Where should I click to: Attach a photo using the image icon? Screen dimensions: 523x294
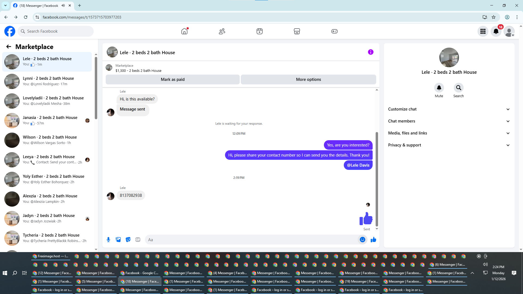[x=118, y=240]
